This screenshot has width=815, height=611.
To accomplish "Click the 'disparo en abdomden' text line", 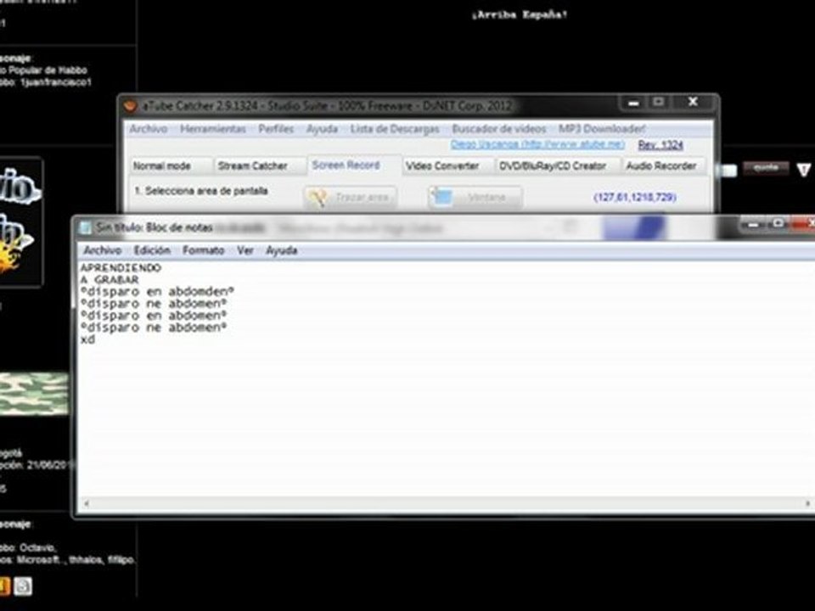I will 158,292.
